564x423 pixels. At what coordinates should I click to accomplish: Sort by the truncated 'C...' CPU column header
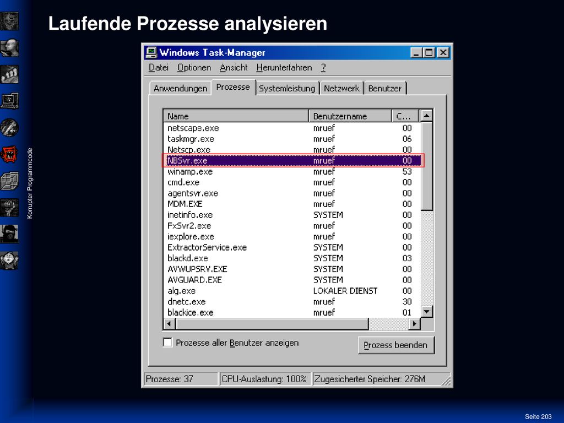click(405, 116)
